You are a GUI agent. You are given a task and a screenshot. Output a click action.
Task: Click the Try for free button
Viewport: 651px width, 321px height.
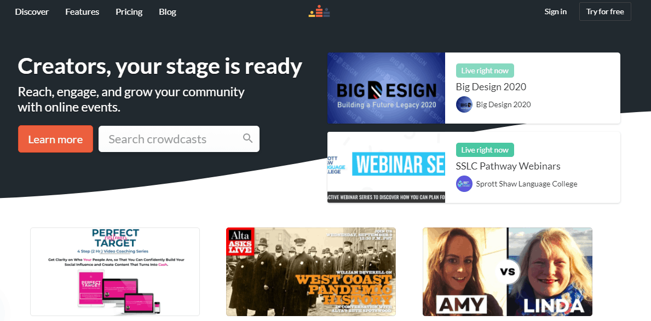605,11
